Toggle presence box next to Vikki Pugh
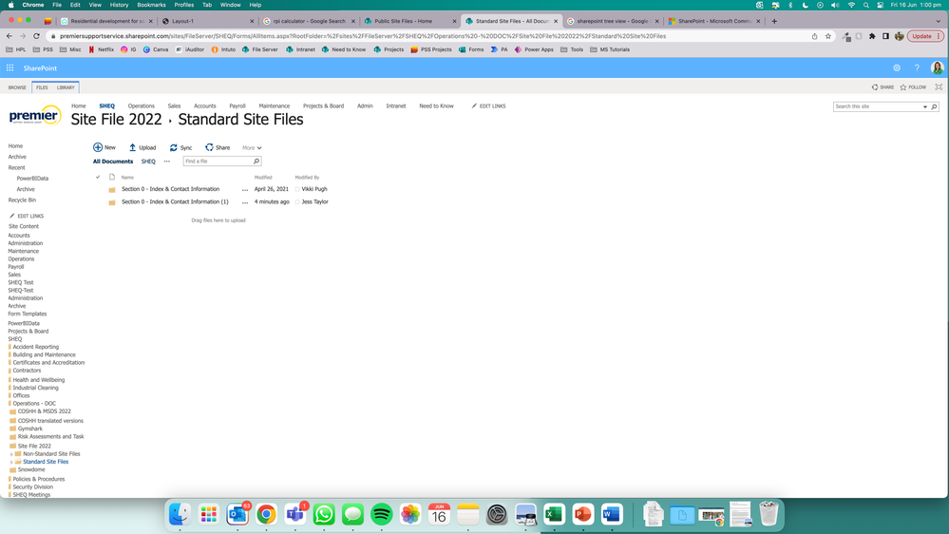The height and width of the screenshot is (534, 949). click(x=297, y=189)
